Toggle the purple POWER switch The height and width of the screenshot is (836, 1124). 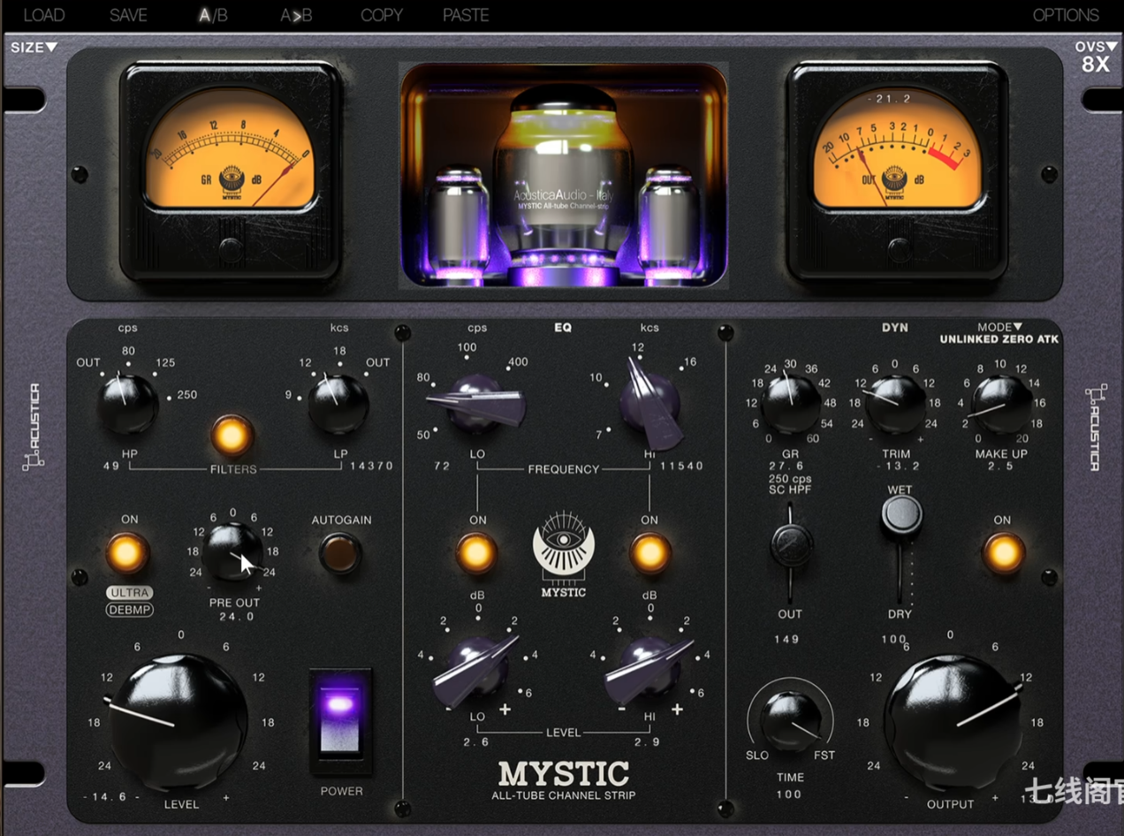point(339,720)
